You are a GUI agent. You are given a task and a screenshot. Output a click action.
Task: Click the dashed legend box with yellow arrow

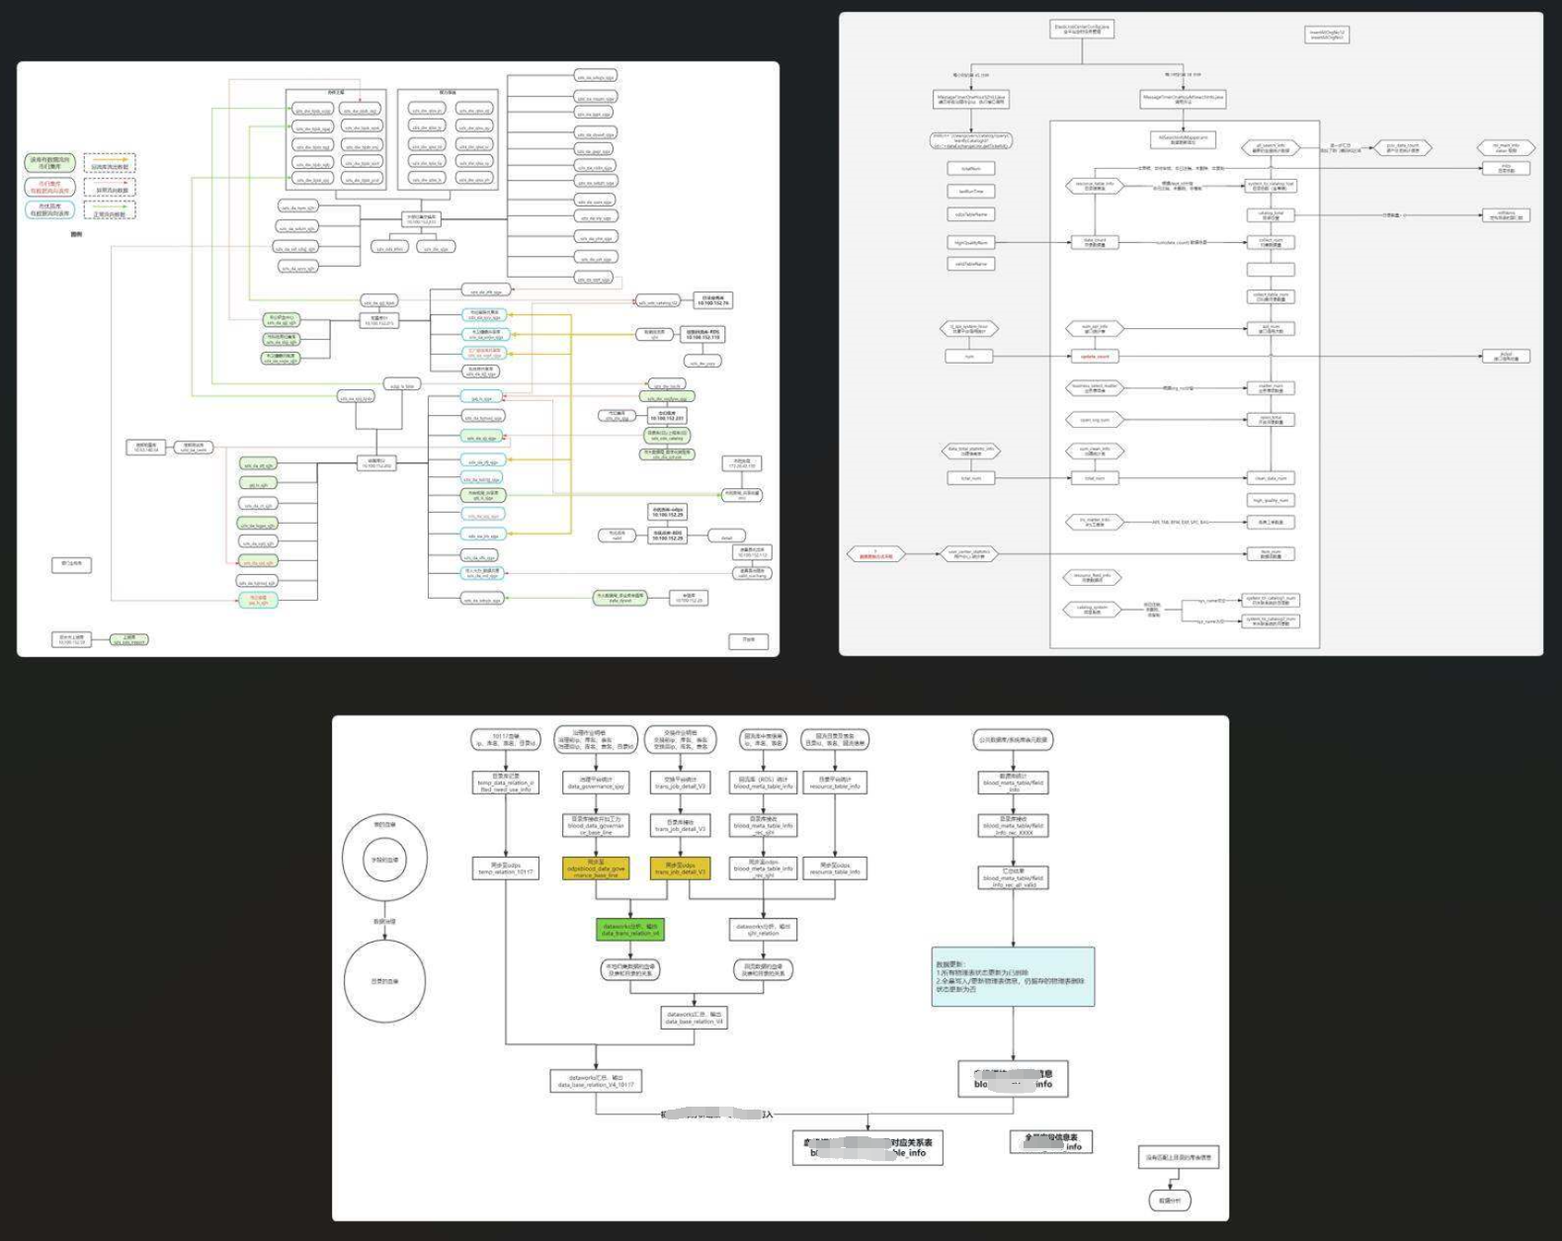pyautogui.click(x=110, y=163)
